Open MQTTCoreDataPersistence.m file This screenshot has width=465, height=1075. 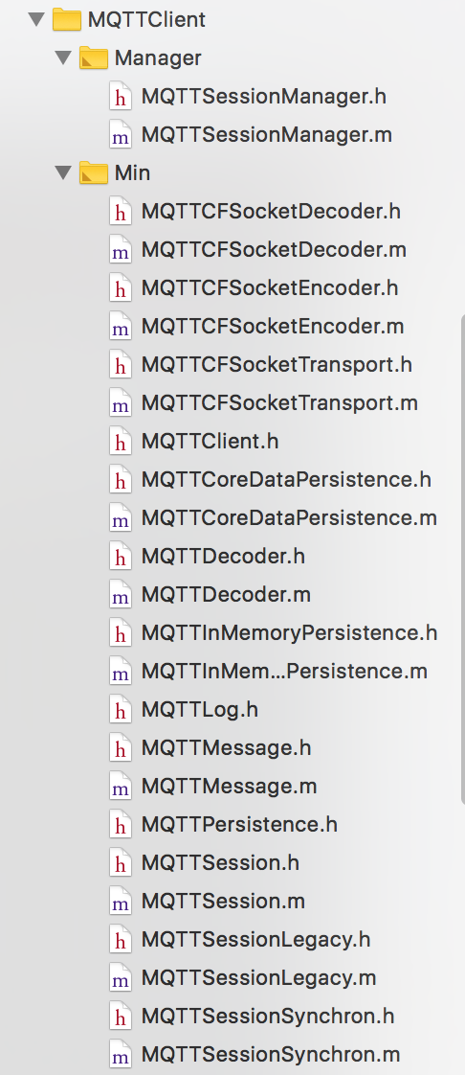(289, 518)
